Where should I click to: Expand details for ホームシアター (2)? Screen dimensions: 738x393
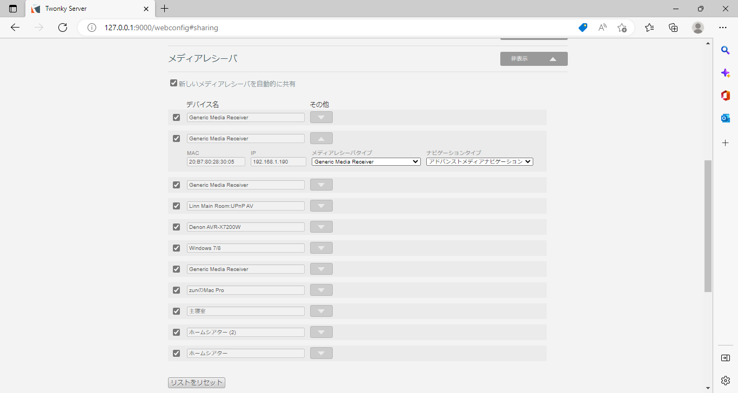[321, 332]
